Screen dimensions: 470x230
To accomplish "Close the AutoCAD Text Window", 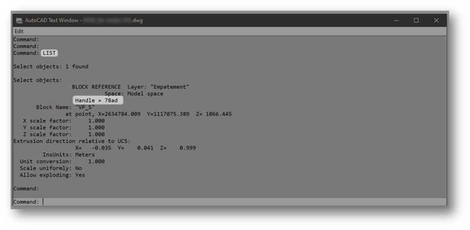I will (x=436, y=20).
